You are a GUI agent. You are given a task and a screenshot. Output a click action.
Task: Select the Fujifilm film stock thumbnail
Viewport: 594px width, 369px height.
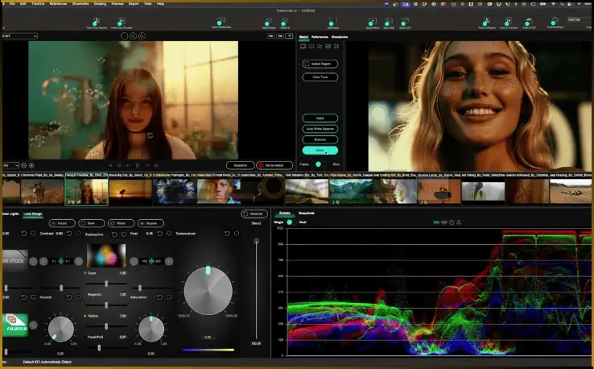pyautogui.click(x=15, y=325)
